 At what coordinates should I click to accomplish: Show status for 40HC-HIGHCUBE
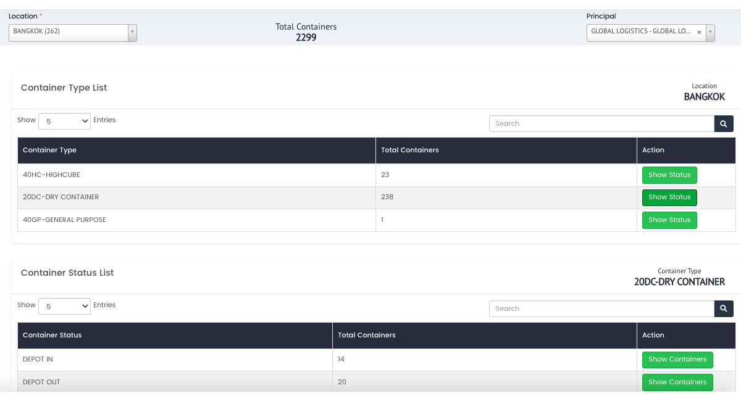click(x=669, y=175)
